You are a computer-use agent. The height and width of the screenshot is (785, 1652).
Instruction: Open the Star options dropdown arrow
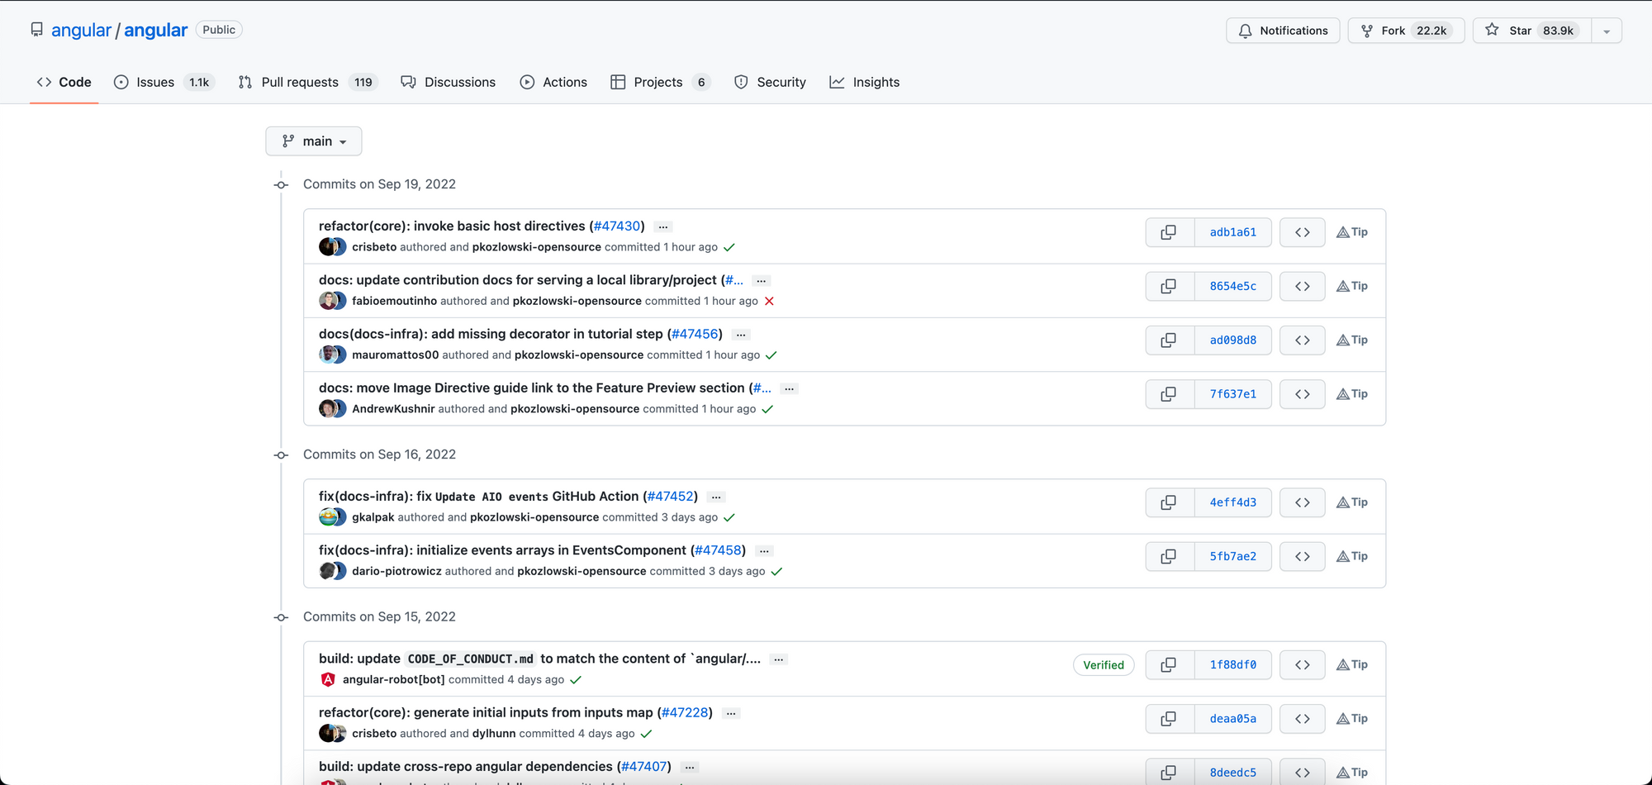tap(1607, 31)
